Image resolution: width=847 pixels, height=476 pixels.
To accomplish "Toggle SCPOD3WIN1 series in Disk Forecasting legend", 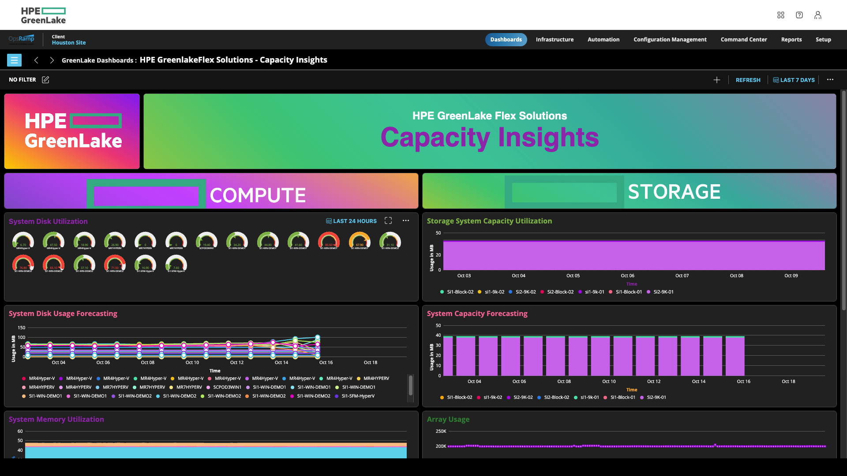I will click(x=224, y=387).
